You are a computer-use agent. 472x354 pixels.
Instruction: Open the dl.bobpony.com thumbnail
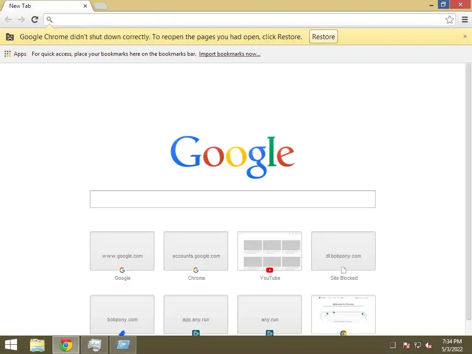click(x=343, y=251)
